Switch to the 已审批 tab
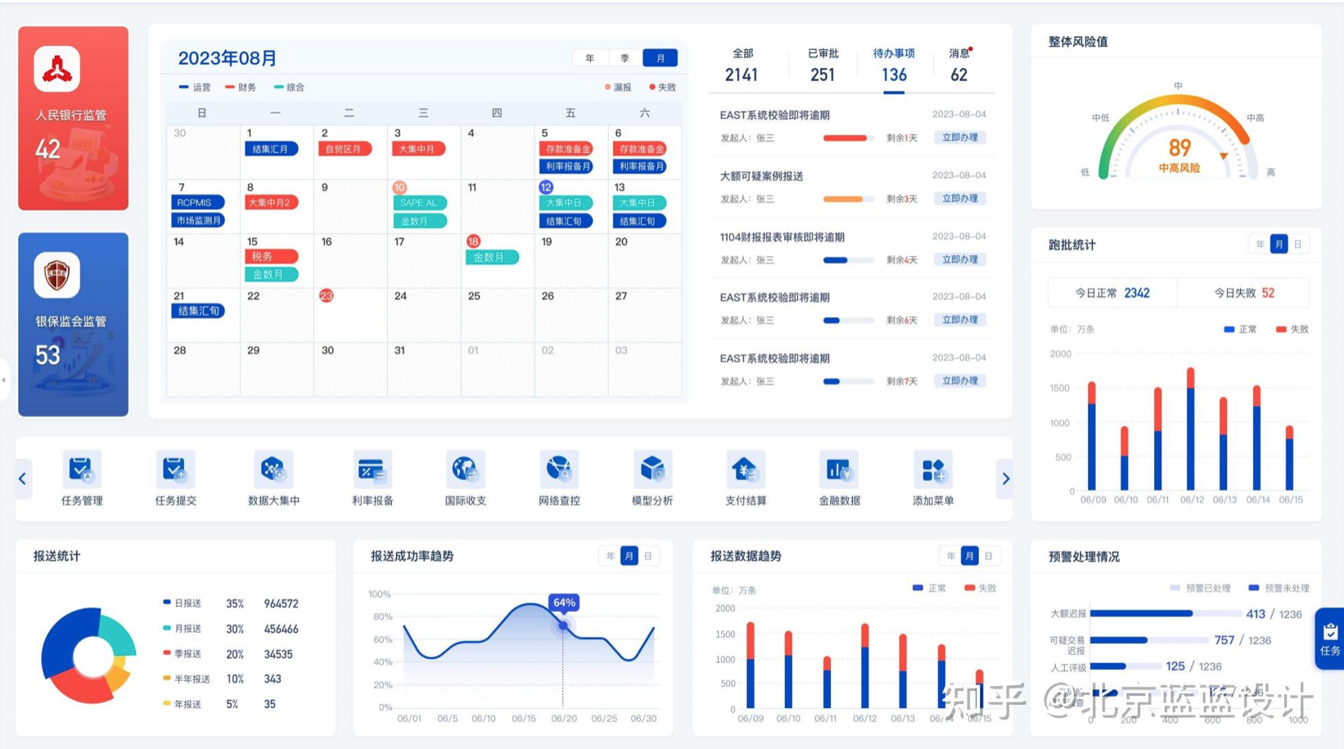The height and width of the screenshot is (749, 1344). [x=823, y=65]
